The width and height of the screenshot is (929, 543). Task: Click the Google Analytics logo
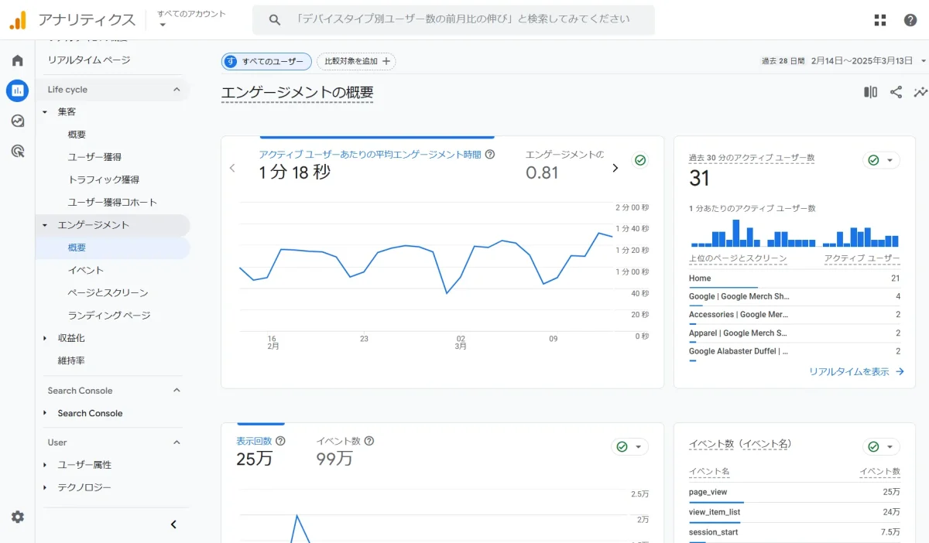click(x=17, y=20)
